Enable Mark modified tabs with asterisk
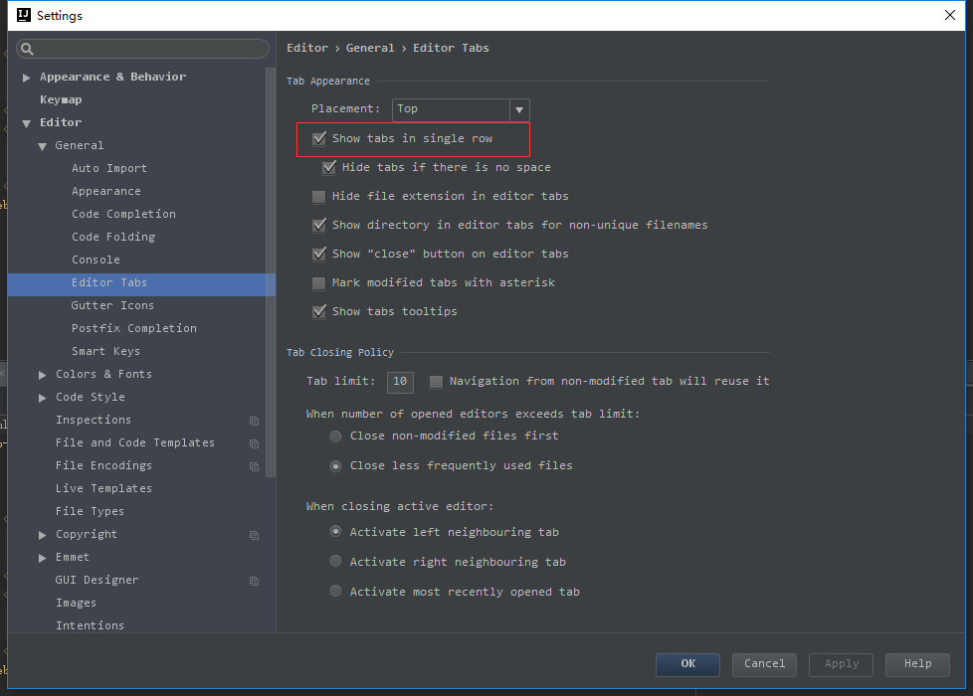 click(x=318, y=281)
